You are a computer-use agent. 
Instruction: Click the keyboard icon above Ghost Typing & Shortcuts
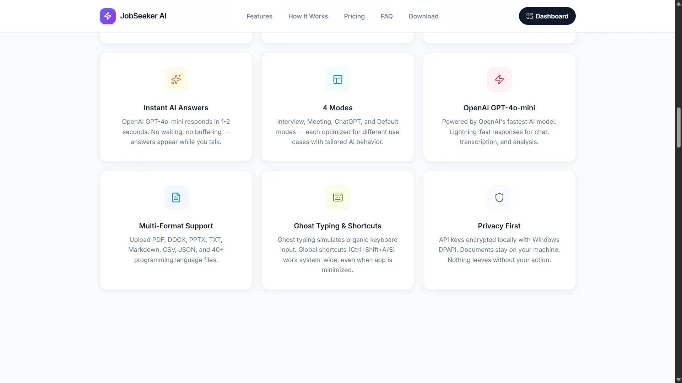pyautogui.click(x=338, y=198)
